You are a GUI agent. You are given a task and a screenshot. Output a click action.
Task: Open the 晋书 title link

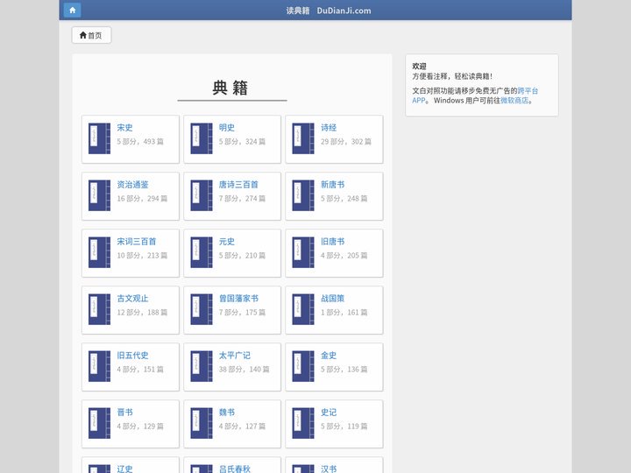coord(124,413)
